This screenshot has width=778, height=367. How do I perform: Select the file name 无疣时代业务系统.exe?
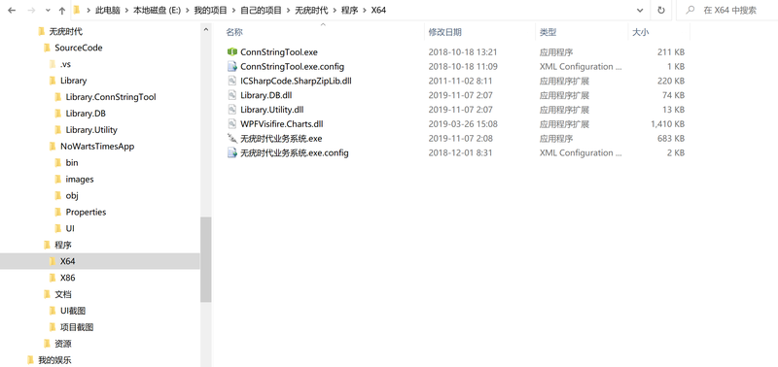pos(281,138)
